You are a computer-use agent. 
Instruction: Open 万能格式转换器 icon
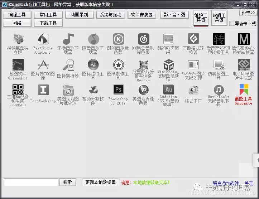(193, 39)
